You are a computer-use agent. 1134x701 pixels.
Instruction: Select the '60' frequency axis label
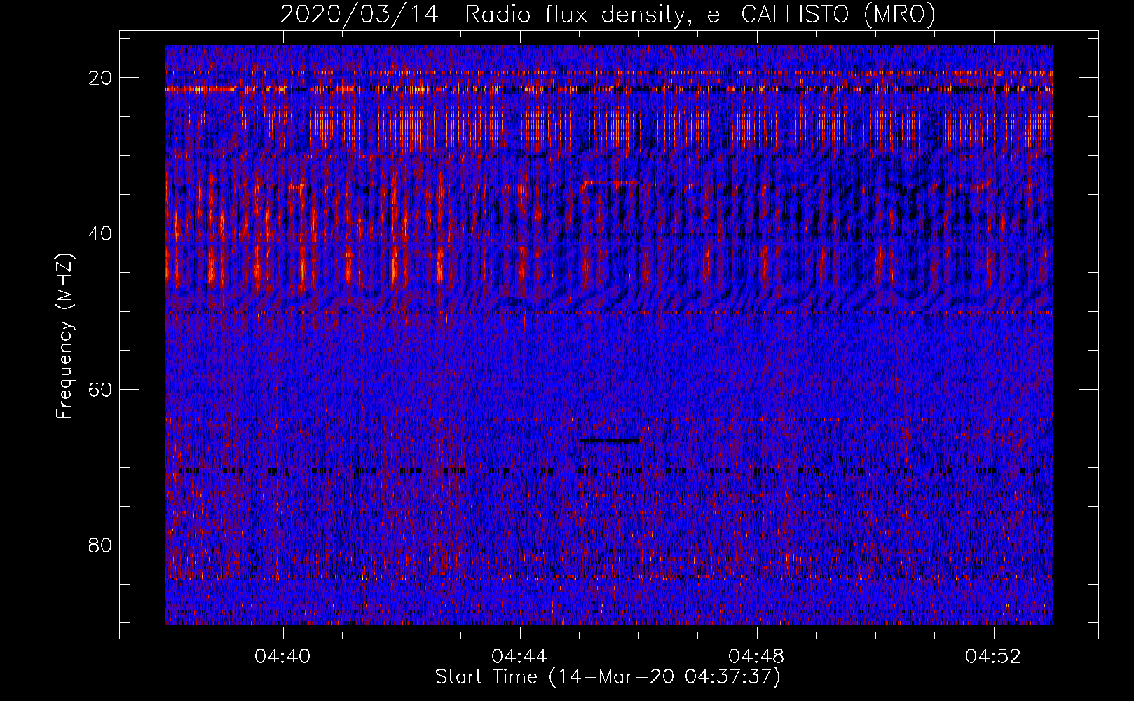(99, 389)
